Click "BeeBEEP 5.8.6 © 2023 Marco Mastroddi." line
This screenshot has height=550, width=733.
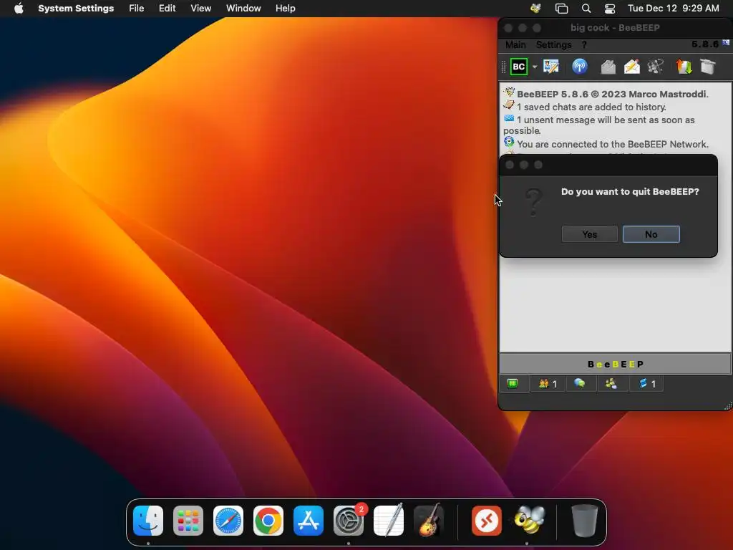point(613,94)
